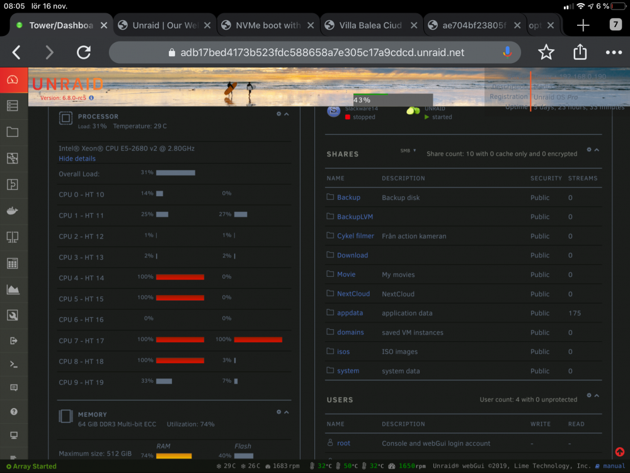Open the grid Apps icon in sidebar
Screen dimensions: 630x473
pyautogui.click(x=13, y=264)
